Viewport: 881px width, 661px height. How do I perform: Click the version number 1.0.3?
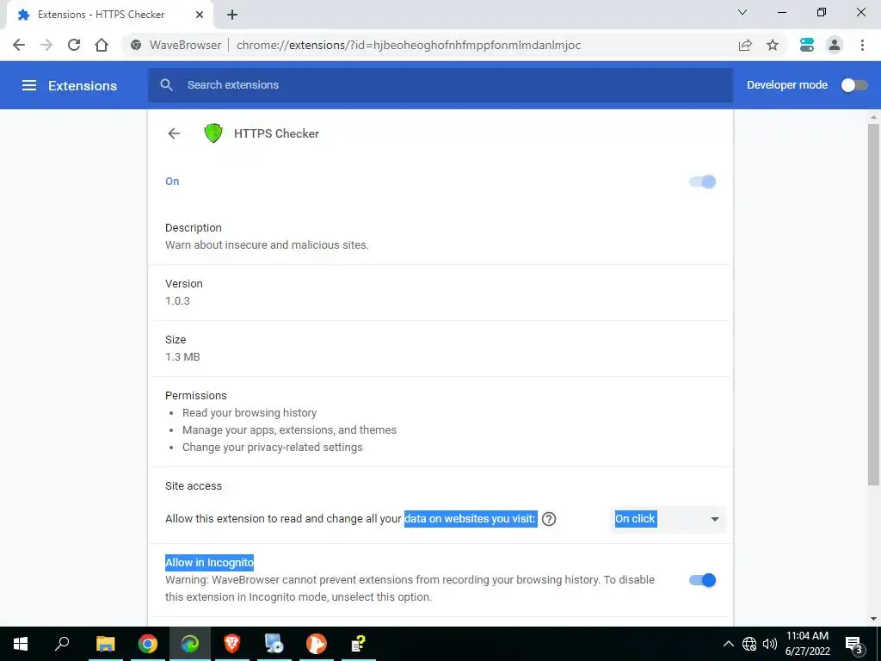pos(177,300)
